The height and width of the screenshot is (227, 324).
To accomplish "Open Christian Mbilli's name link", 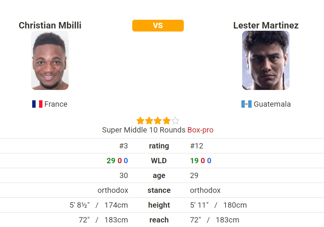I will click(x=50, y=25).
